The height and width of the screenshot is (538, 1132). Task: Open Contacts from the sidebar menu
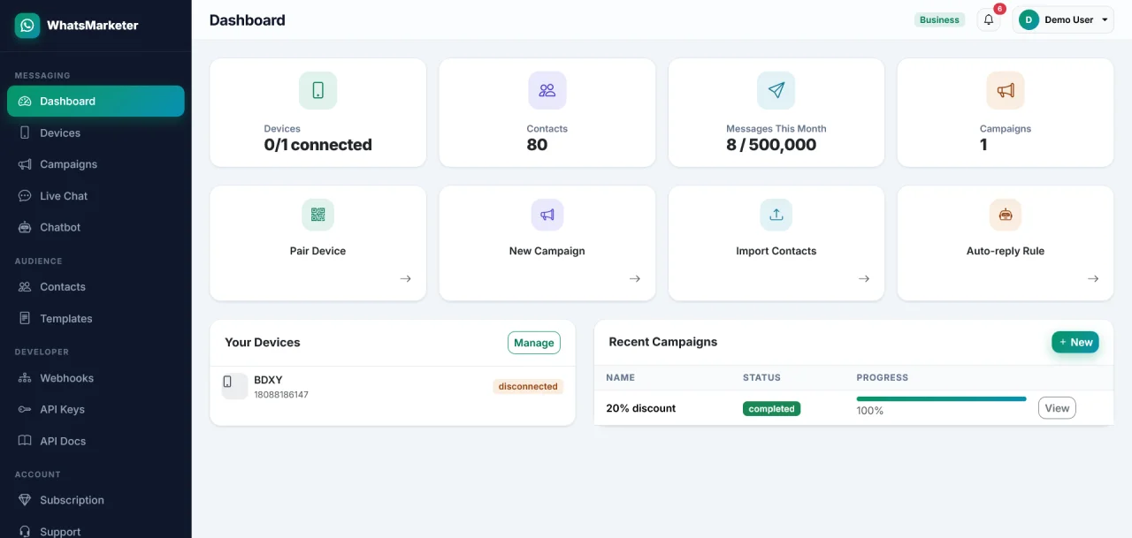(96, 287)
